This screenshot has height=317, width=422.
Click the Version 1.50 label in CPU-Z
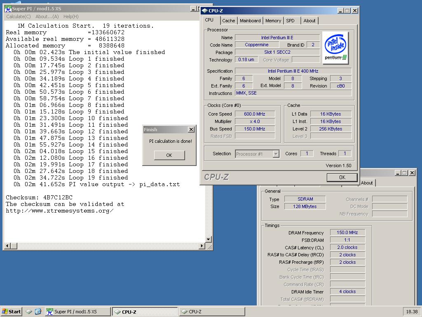(339, 166)
